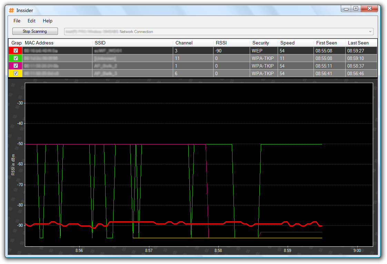Click the Last Seen column header
The width and height of the screenshot is (387, 264).
[x=361, y=43]
